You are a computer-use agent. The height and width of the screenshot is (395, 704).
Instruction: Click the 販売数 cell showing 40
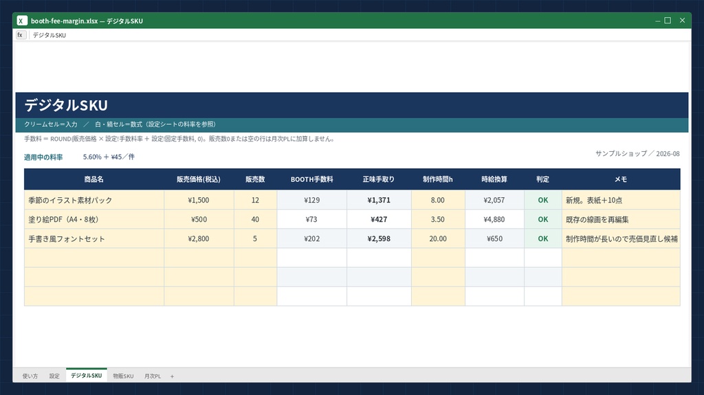click(255, 220)
